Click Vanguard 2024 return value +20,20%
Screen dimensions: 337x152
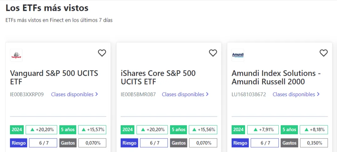[x=45, y=130]
